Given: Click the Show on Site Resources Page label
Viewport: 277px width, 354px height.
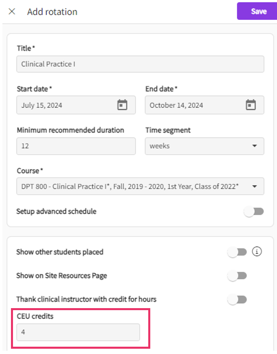Looking at the screenshot, I should point(61,276).
